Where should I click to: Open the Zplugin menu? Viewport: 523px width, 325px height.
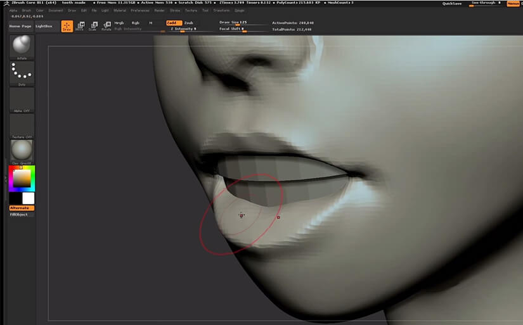240,11
